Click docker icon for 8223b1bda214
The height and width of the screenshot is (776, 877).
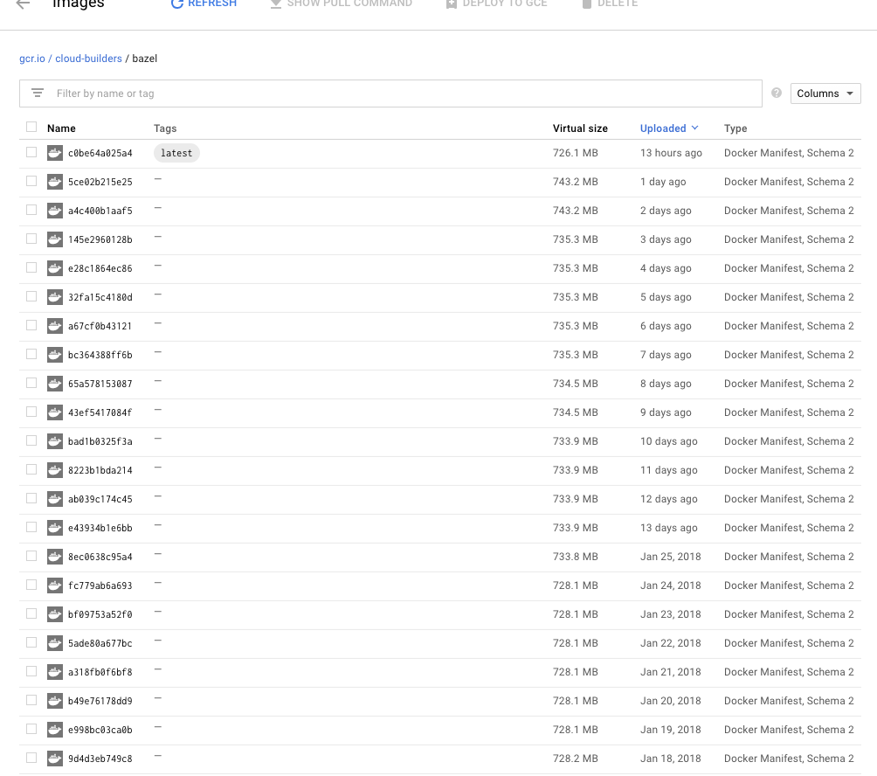[x=55, y=470]
